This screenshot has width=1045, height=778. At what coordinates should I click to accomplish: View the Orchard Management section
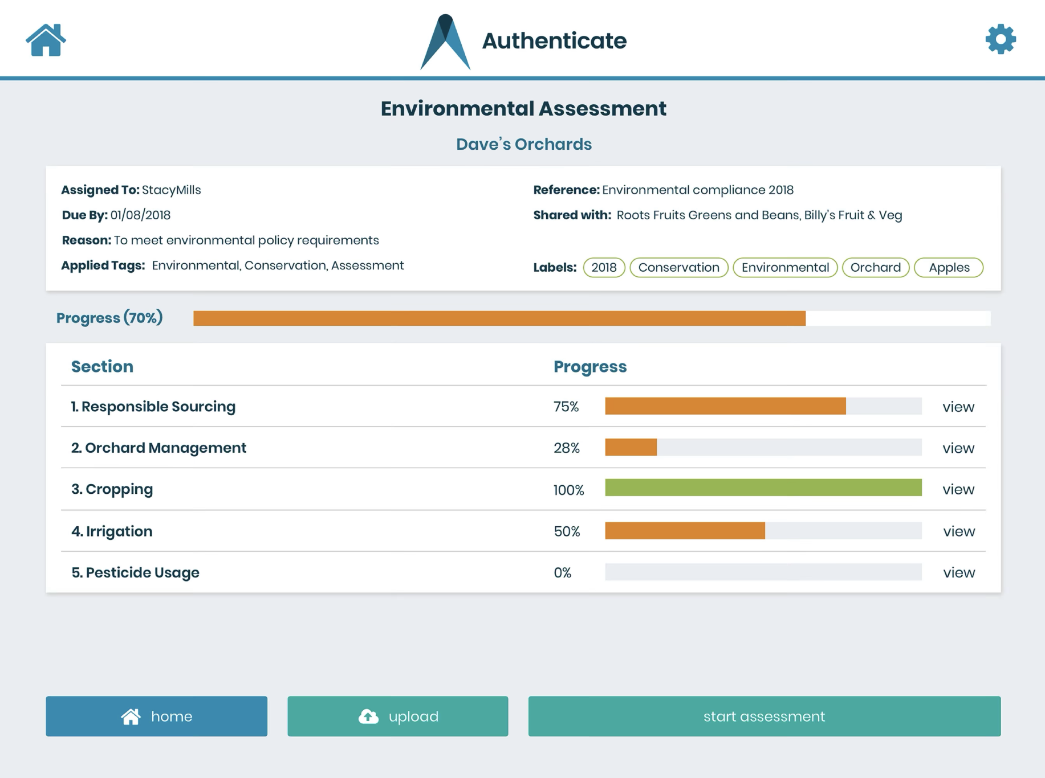click(958, 448)
